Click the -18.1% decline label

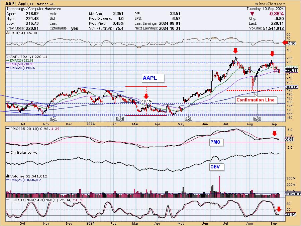(x=146, y=101)
